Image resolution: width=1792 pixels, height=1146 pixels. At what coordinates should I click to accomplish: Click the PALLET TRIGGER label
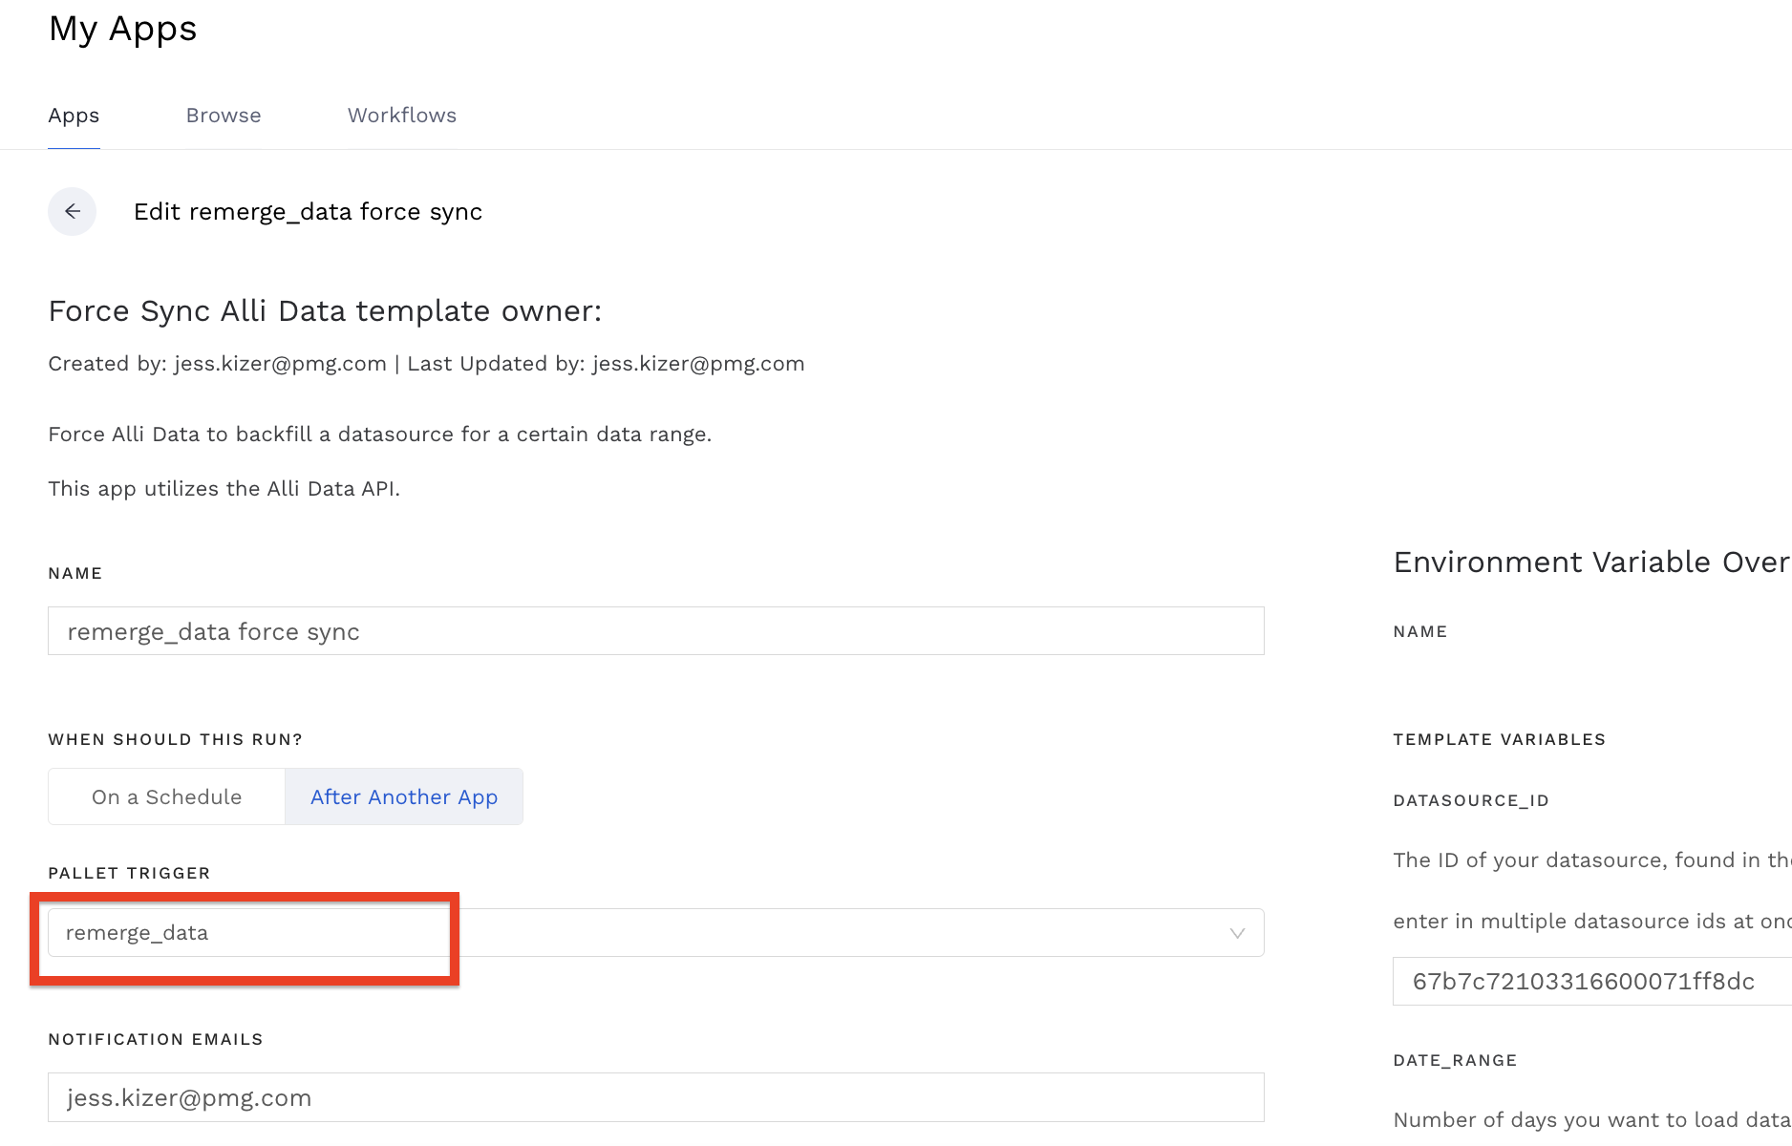129,873
